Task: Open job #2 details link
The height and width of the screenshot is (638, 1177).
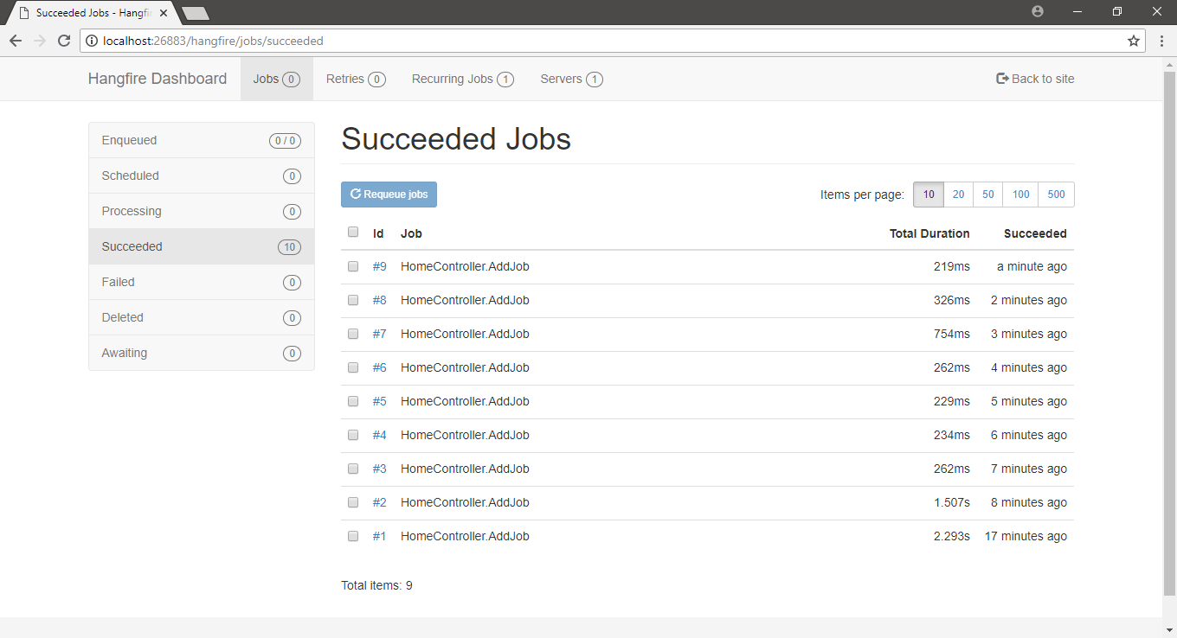Action: tap(380, 502)
